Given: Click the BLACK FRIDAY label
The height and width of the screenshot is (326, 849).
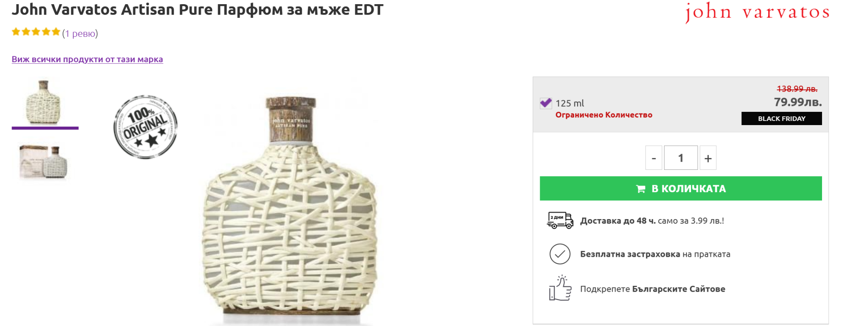Looking at the screenshot, I should [781, 118].
